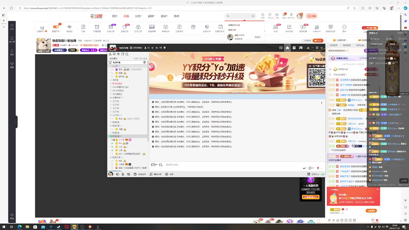The image size is (409, 230).
Task: Select the 直播 tab in Douyu header
Action: (126, 16)
